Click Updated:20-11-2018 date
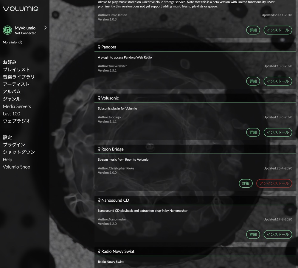The height and width of the screenshot is (268, 298). tap(277, 15)
